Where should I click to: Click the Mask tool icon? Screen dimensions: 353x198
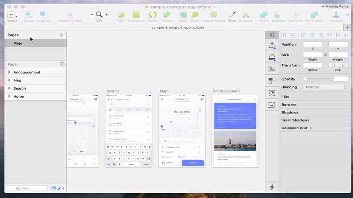(x=183, y=15)
